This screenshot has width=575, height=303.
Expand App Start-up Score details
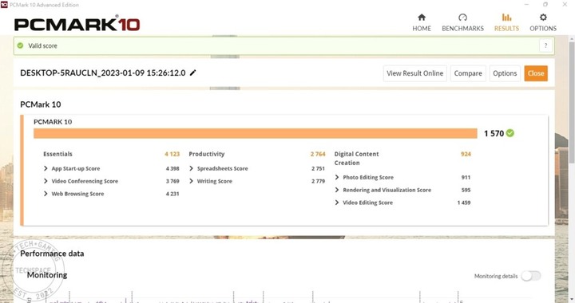click(x=46, y=168)
